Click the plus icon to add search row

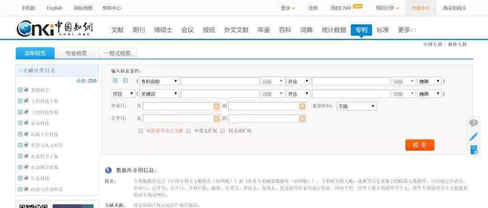(115, 81)
